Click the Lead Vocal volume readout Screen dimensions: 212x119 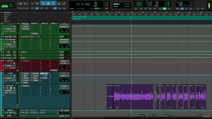click(65, 91)
